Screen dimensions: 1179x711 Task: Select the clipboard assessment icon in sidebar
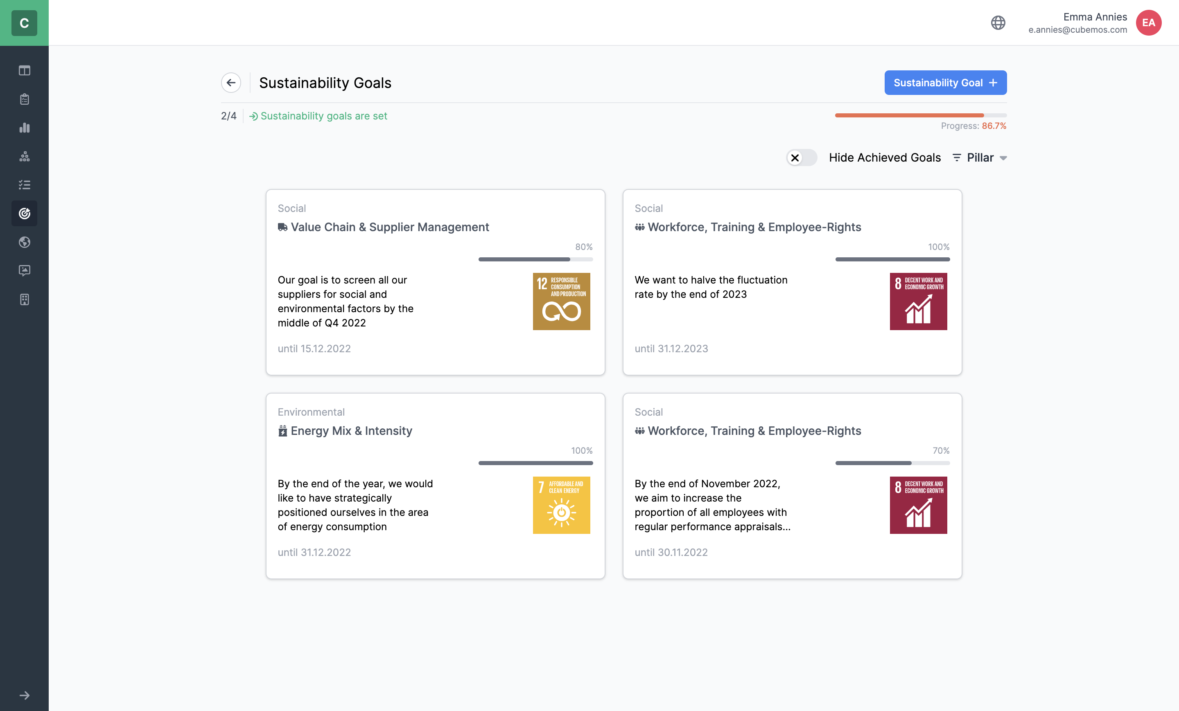(25, 99)
